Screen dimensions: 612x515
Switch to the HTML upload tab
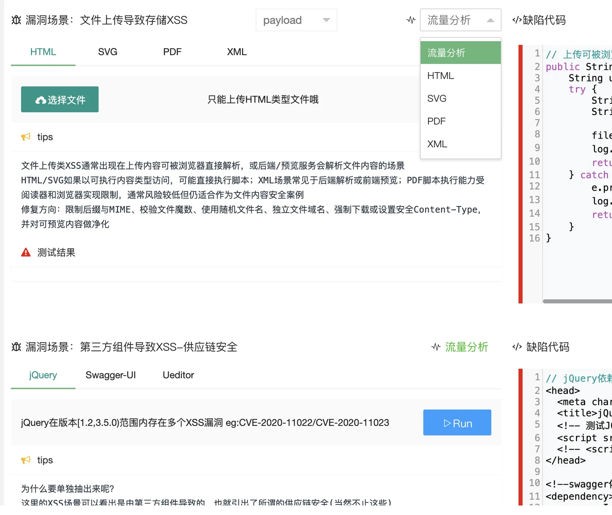coord(43,52)
